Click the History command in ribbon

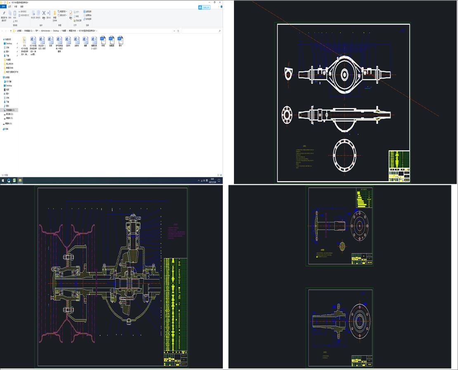[x=78, y=20]
